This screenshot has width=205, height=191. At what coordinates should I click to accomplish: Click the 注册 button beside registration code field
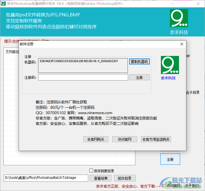[139, 77]
